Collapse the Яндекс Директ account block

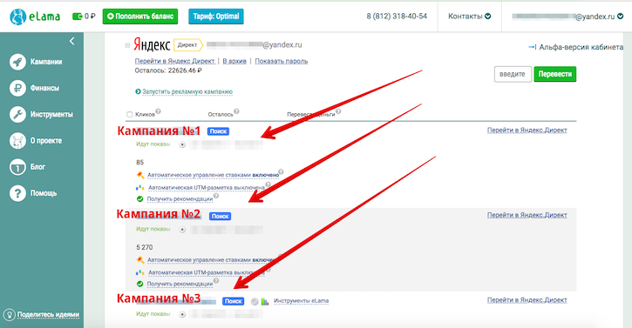[127, 45]
